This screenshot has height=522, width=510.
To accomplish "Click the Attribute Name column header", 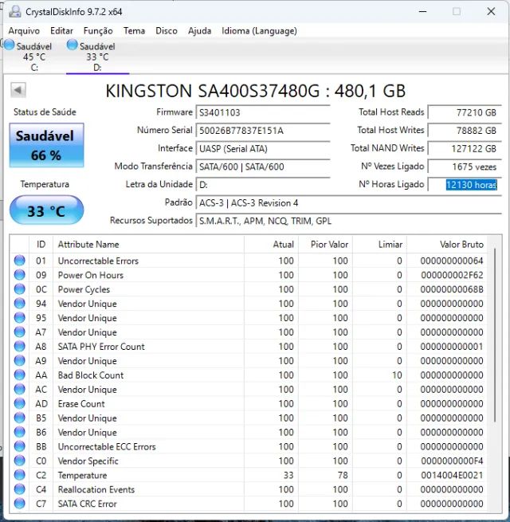I will tap(148, 245).
